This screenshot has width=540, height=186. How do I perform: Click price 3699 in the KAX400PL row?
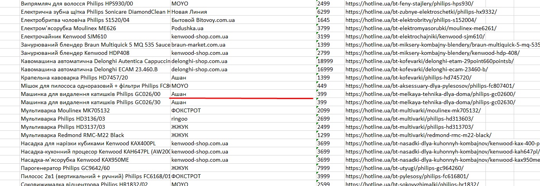tap(330, 143)
